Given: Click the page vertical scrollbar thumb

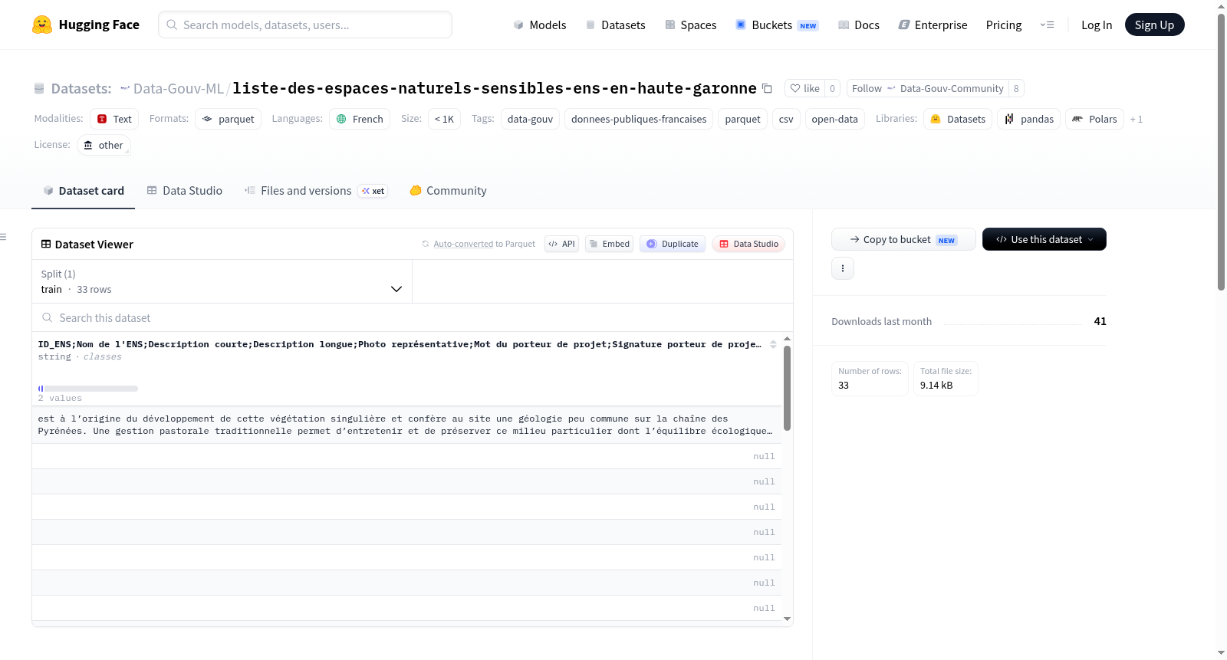Looking at the screenshot, I should [1221, 152].
